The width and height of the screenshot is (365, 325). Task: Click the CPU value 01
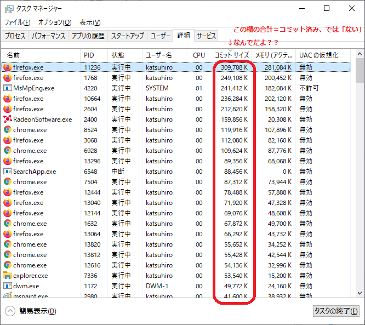[x=199, y=88]
